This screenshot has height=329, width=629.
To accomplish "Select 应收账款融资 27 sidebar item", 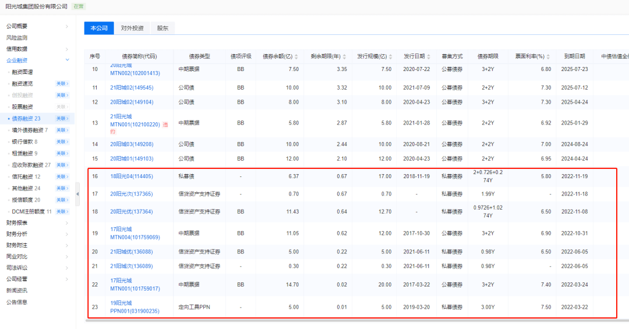I will pos(31,165).
